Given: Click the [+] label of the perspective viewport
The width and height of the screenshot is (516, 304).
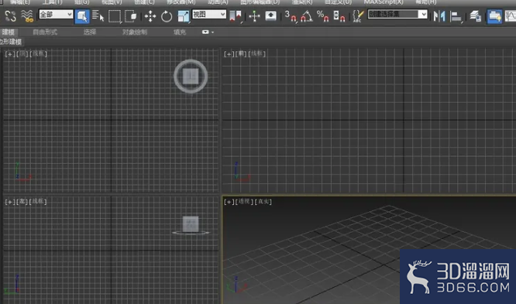Looking at the screenshot, I should point(229,202).
